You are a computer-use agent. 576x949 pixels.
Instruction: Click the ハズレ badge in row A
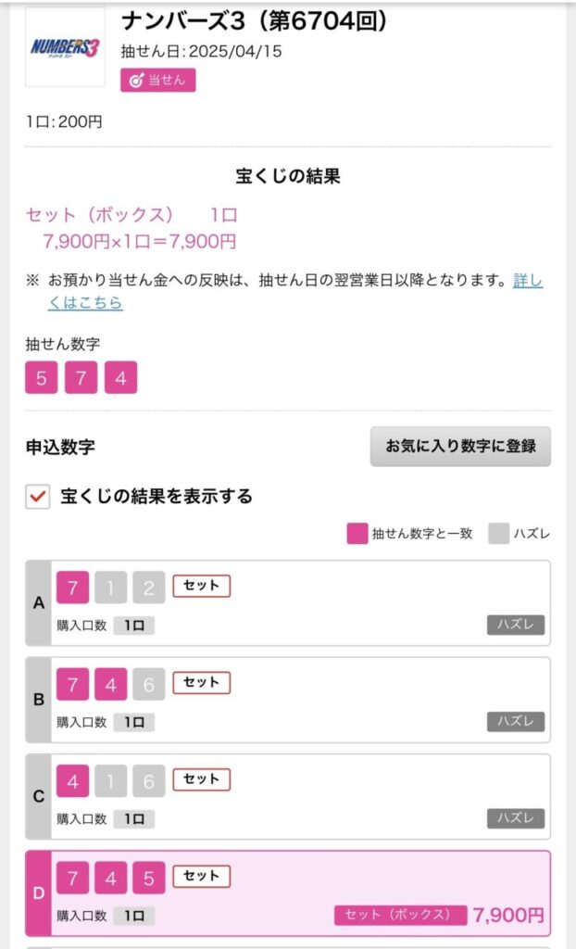coord(516,625)
